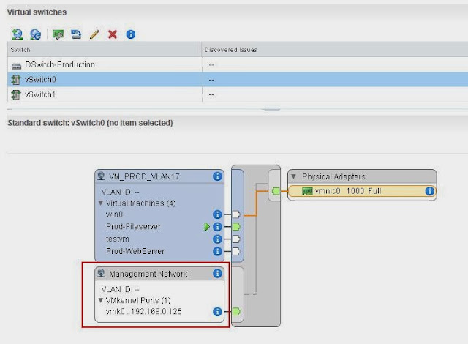Select the VM_PROD_VLAN17 port group title
Image resolution: width=468 pixels, height=344 pixels.
[x=145, y=176]
